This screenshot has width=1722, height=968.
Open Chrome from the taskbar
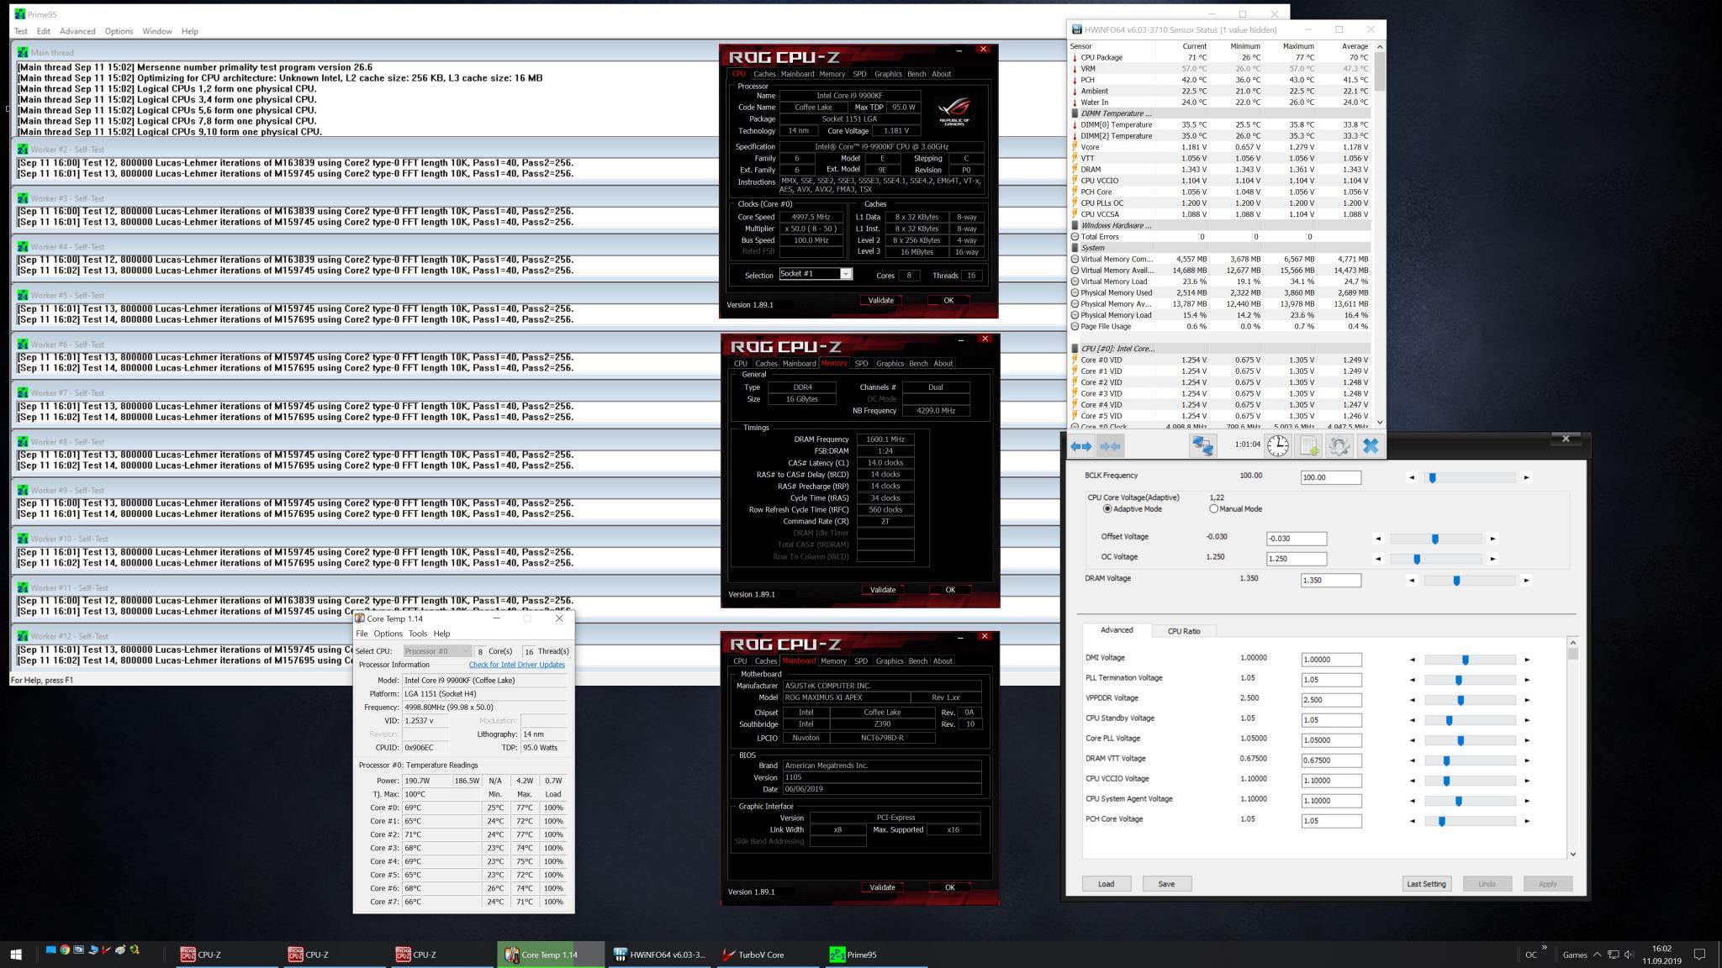click(x=64, y=950)
